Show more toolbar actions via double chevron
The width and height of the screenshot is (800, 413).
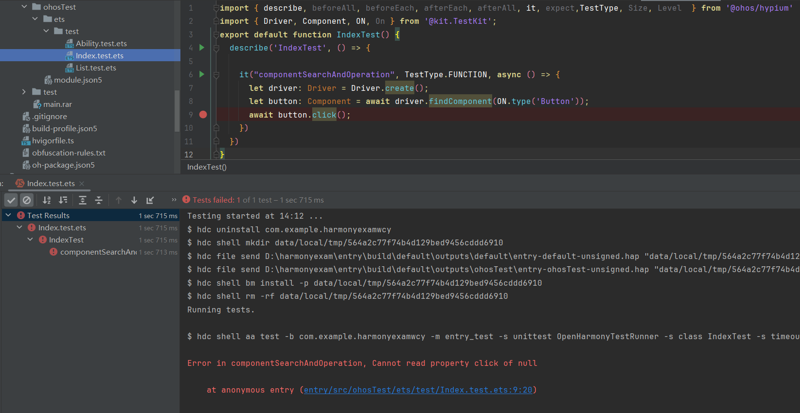174,200
